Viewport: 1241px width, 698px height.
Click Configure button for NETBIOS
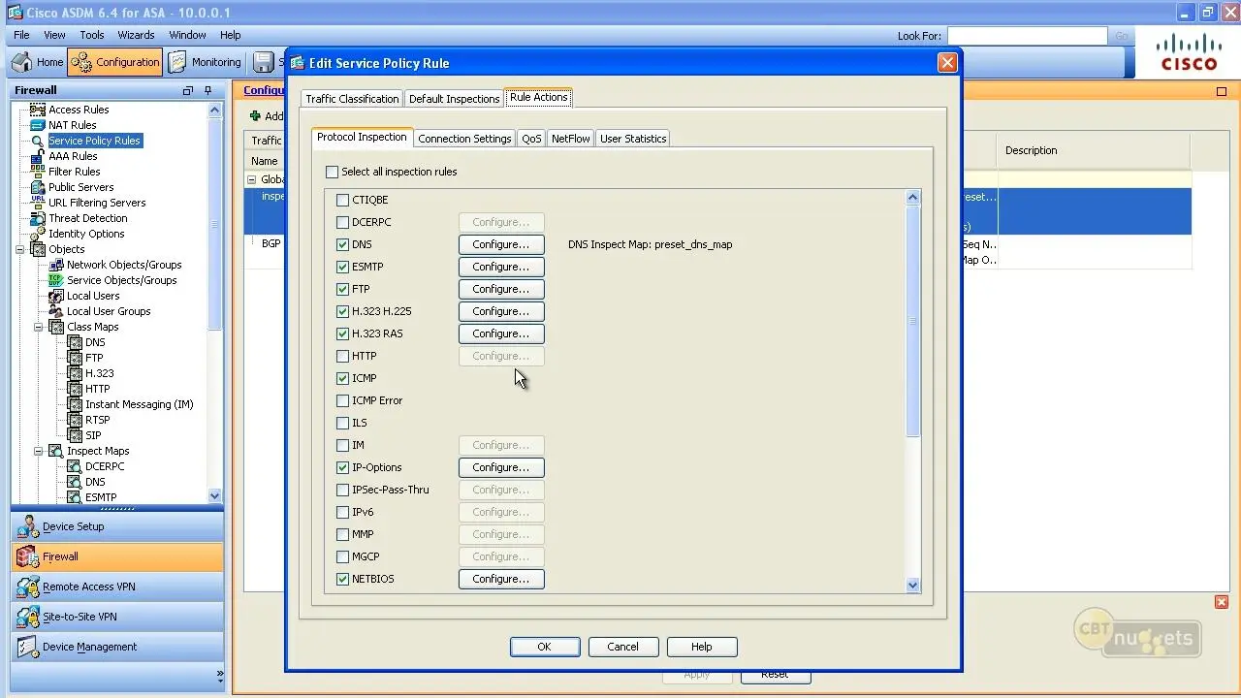point(501,579)
